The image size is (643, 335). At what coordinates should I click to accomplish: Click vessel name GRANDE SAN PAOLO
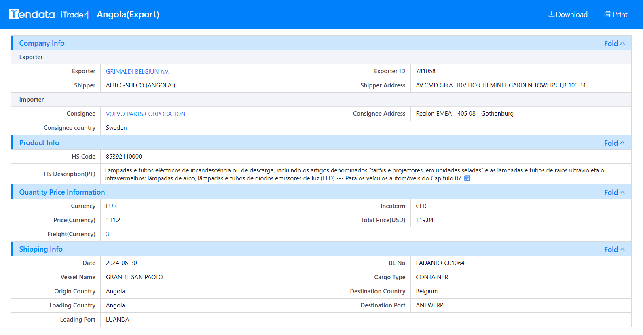click(x=134, y=277)
